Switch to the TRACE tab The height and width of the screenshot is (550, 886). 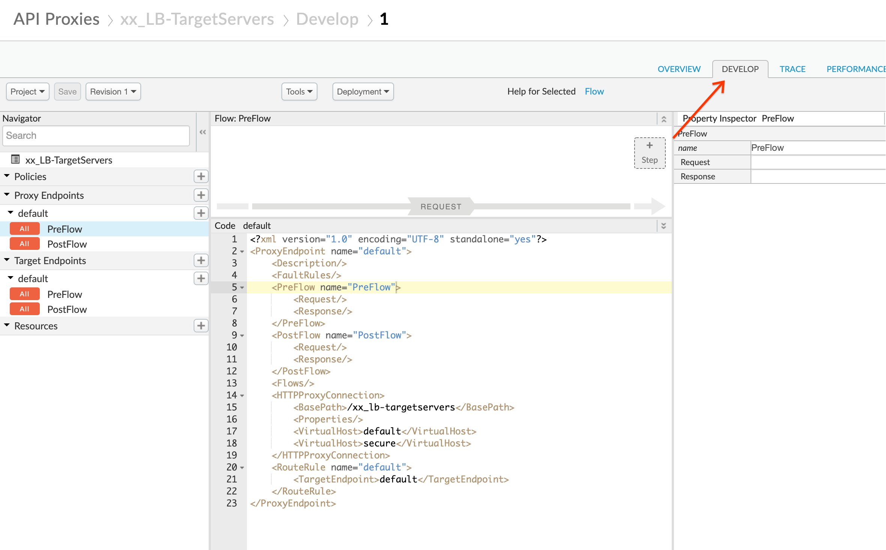(x=792, y=69)
